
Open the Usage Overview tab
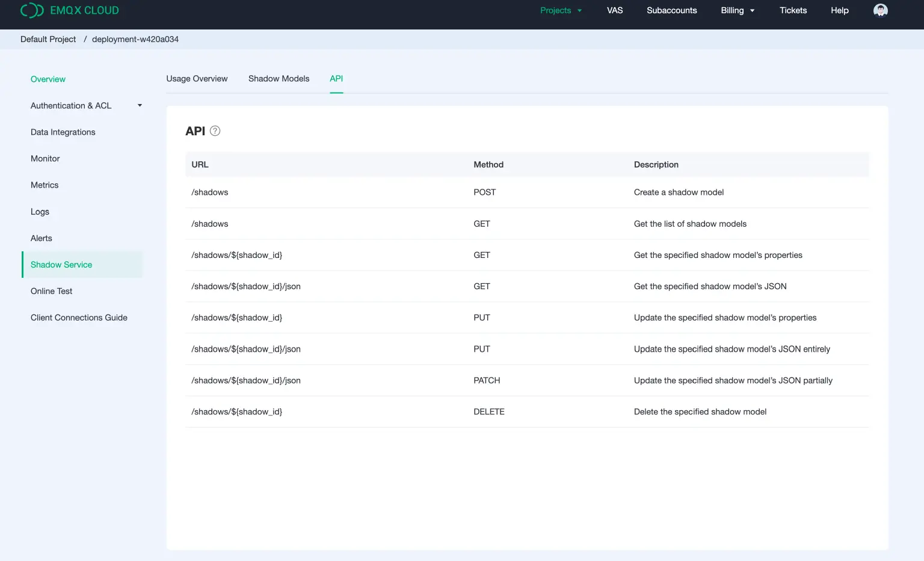[x=197, y=78]
